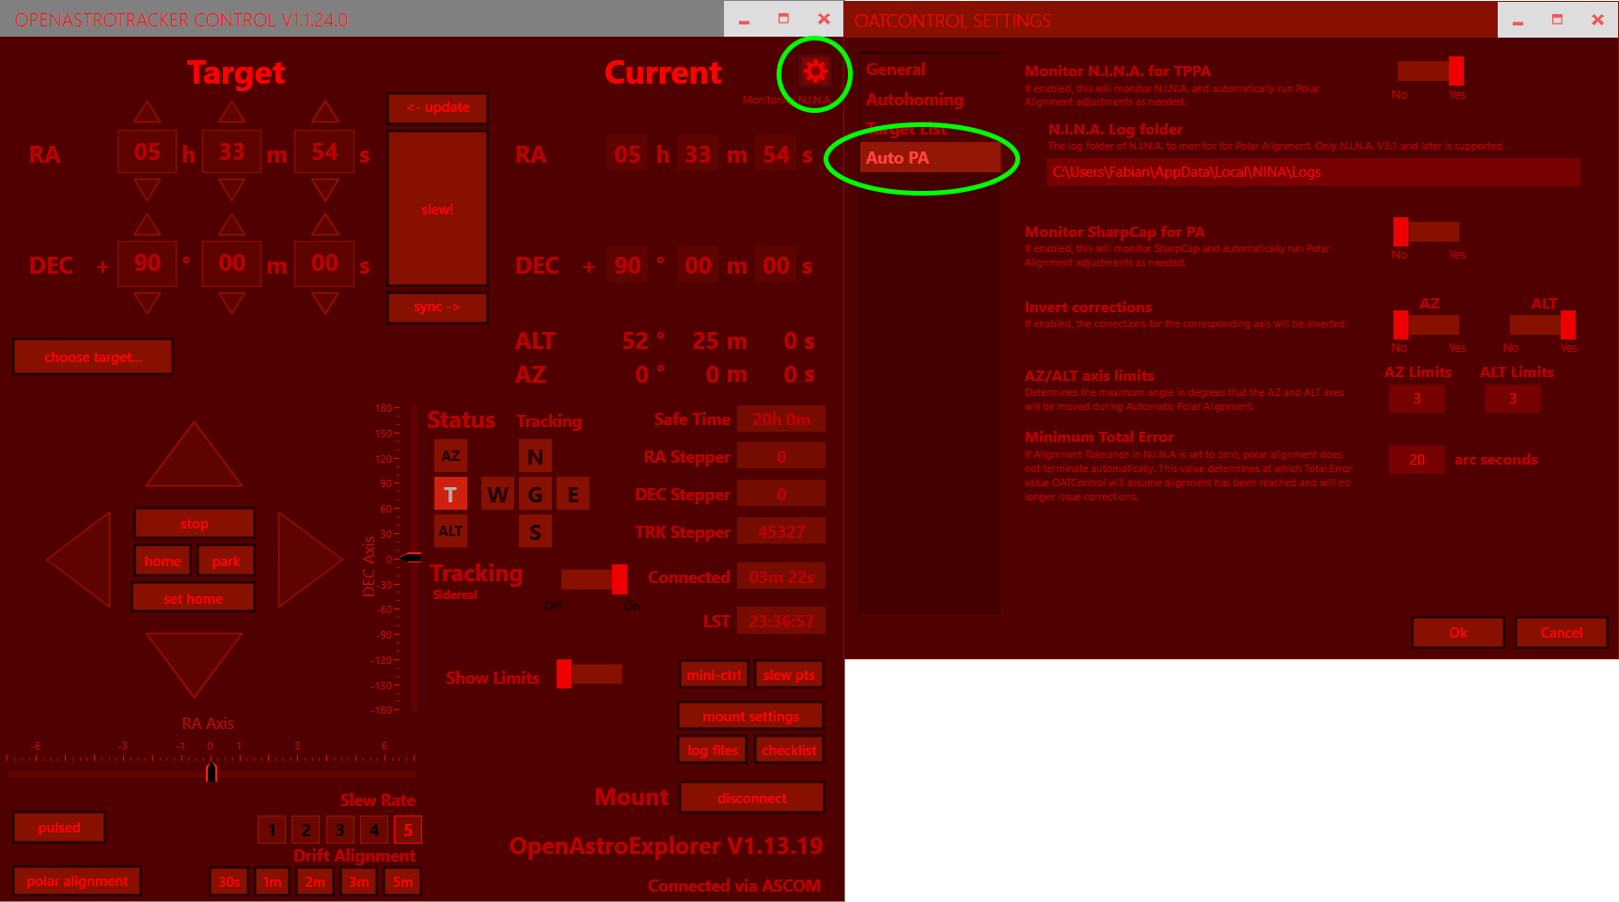The width and height of the screenshot is (1619, 902).
Task: Click the disconnect mount button
Action: point(751,798)
